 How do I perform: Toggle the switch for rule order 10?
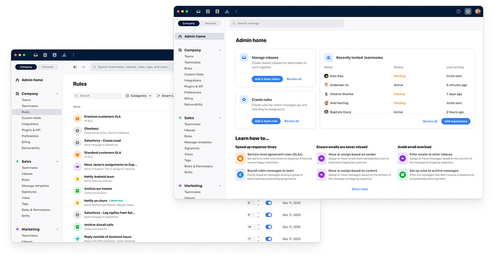(269, 227)
